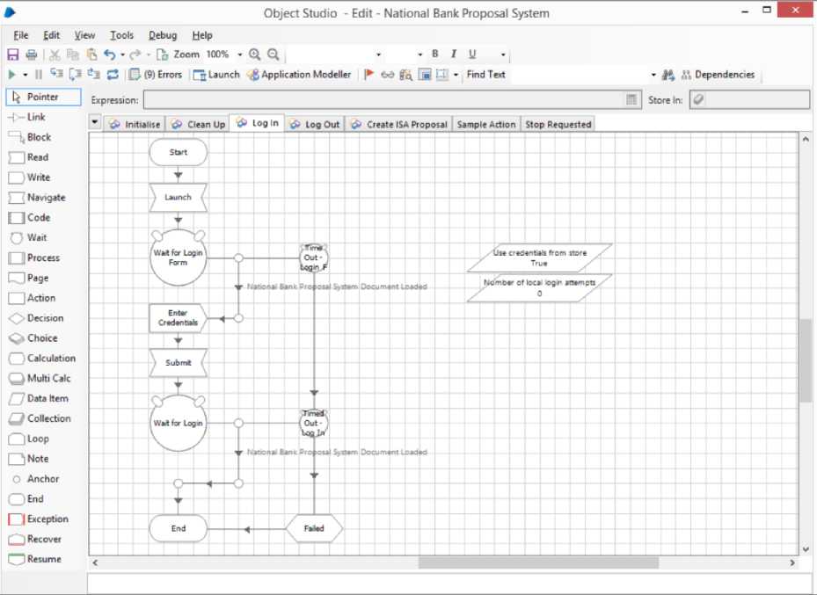Open the Application Modeller
The image size is (817, 595).
[x=300, y=75]
